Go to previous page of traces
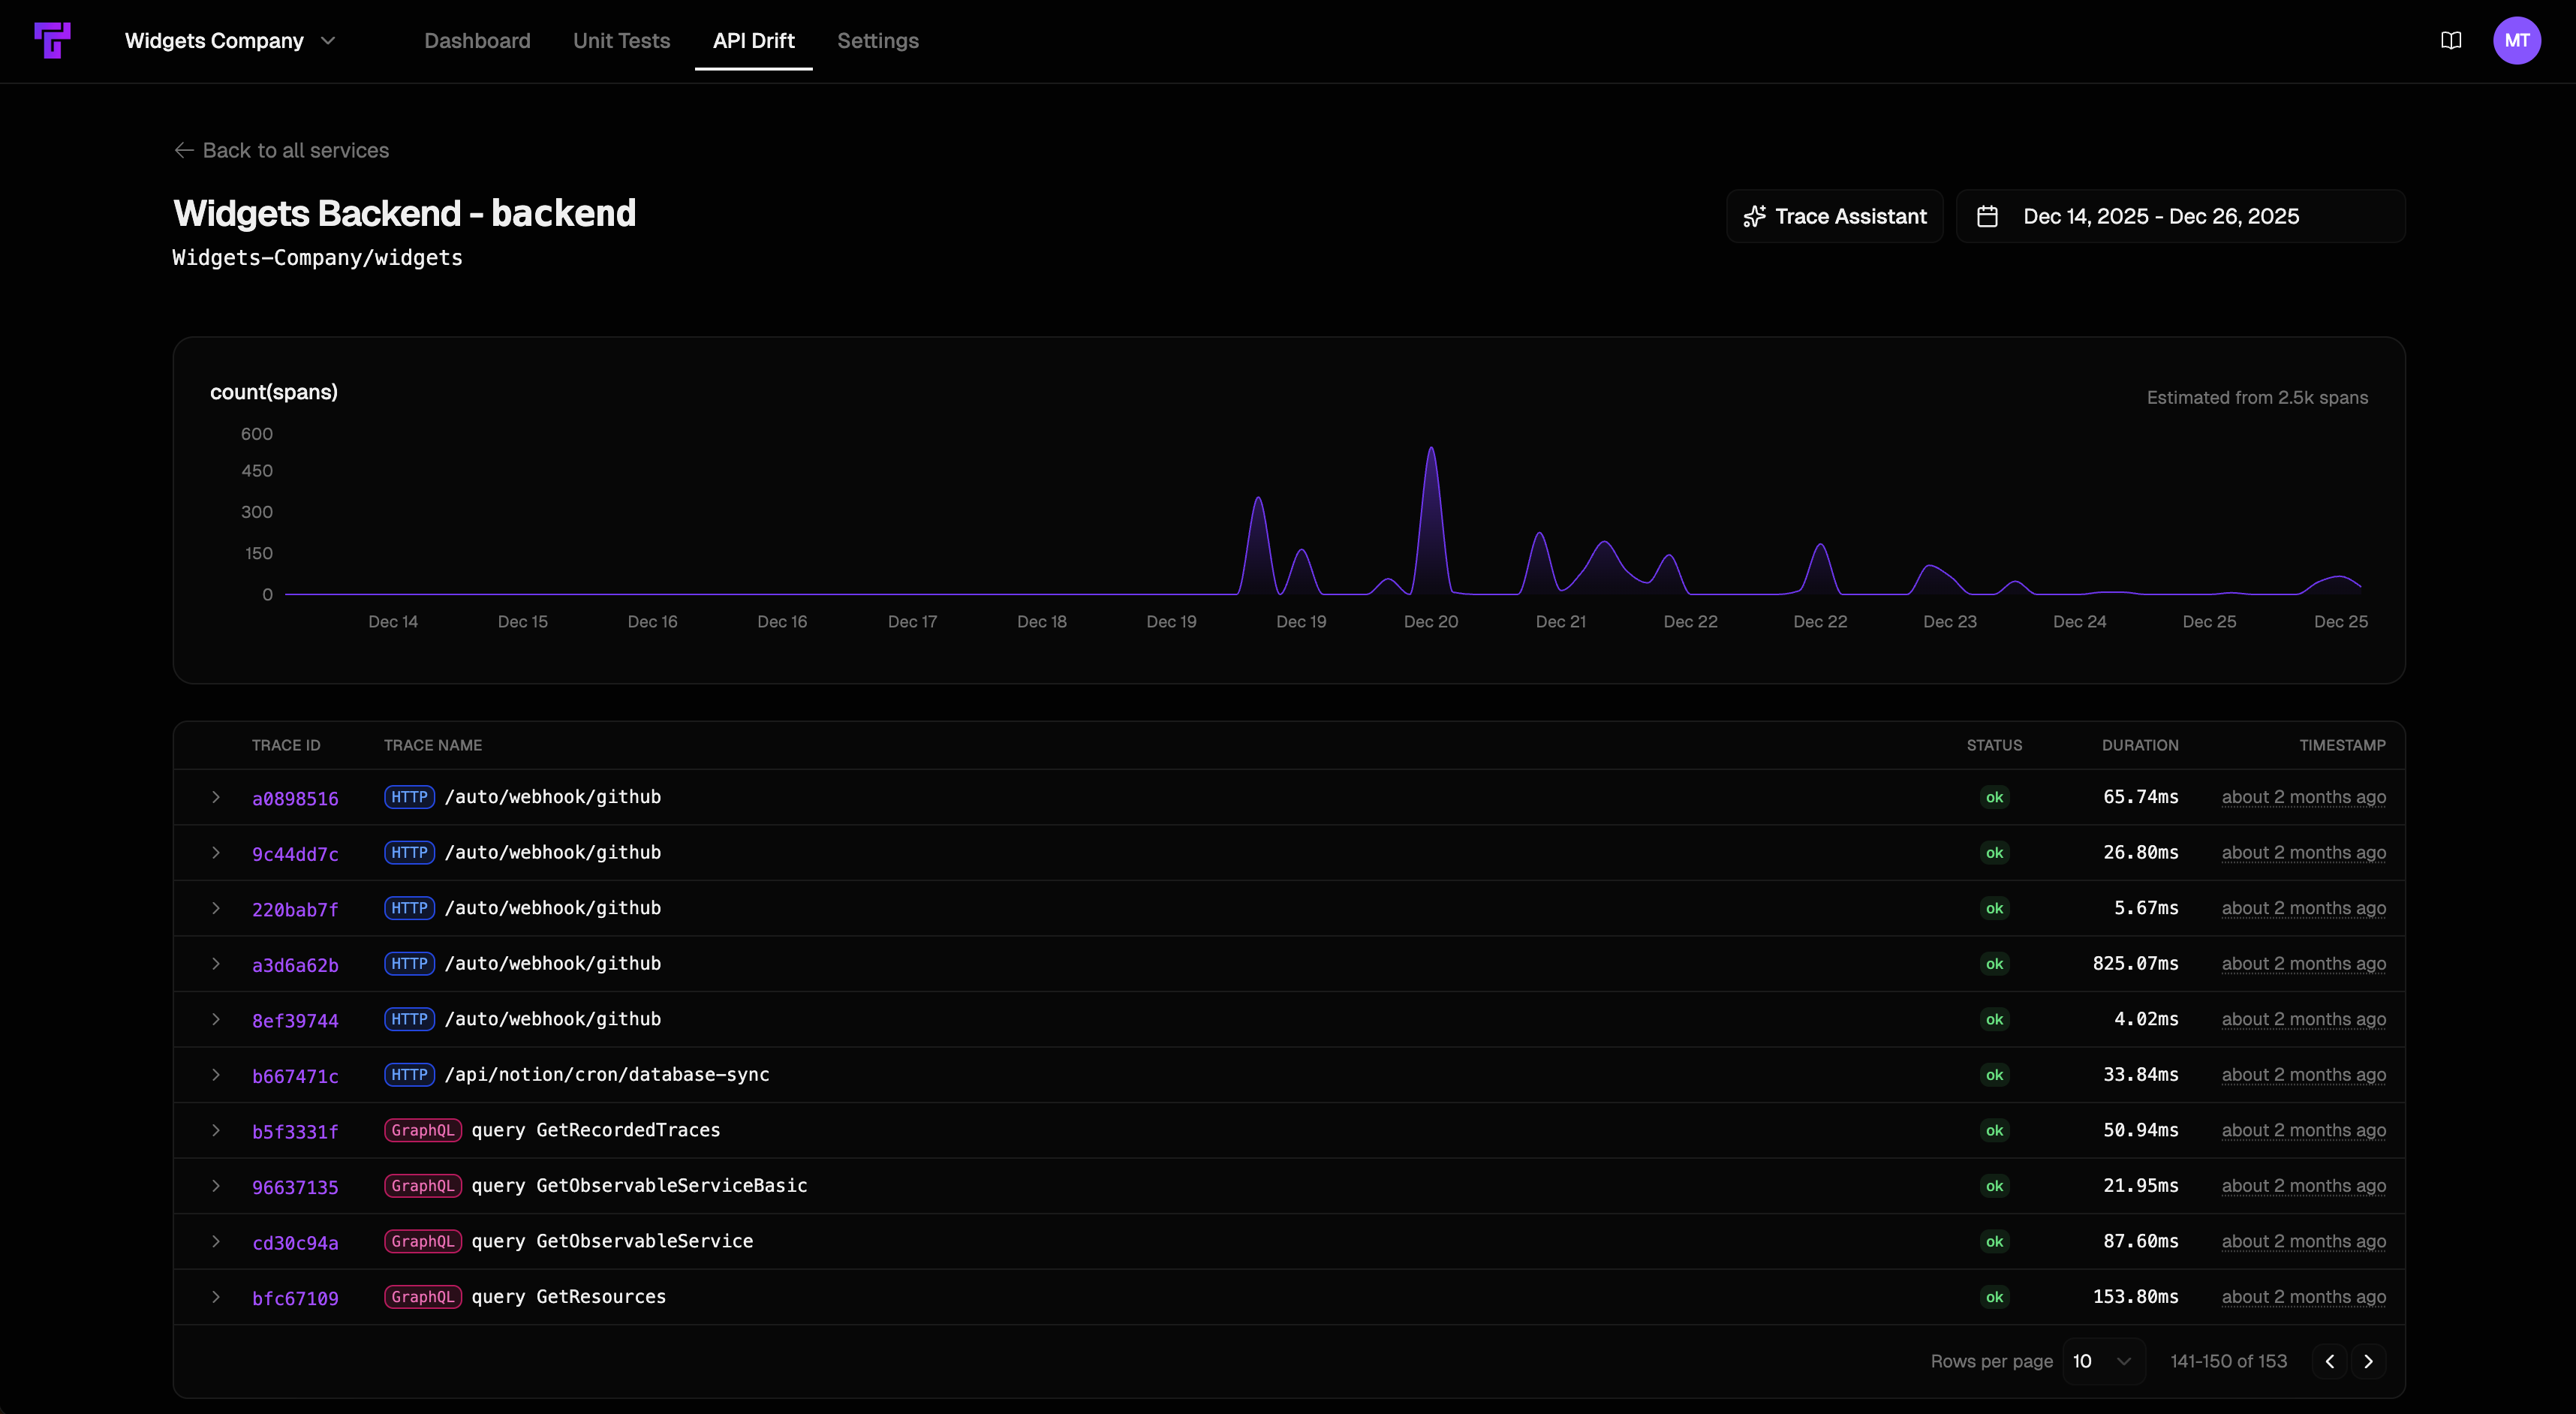Image resolution: width=2576 pixels, height=1414 pixels. (x=2329, y=1361)
